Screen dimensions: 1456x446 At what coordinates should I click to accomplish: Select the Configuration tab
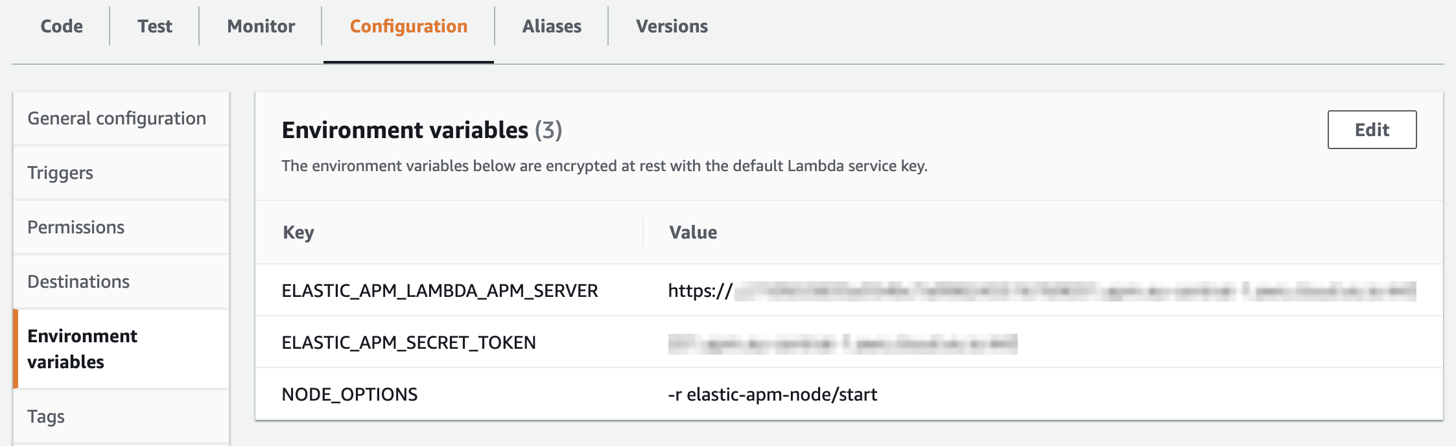(x=407, y=26)
